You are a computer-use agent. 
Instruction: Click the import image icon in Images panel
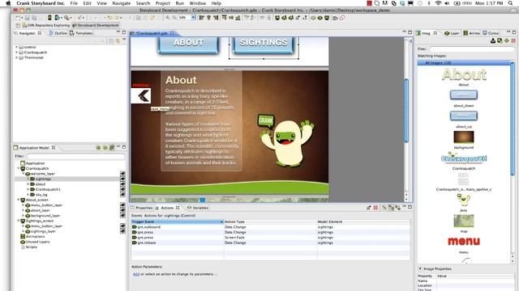tap(493, 40)
